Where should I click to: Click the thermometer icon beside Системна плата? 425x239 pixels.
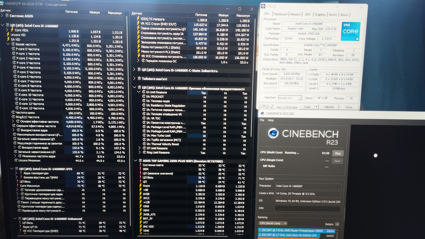140,165
